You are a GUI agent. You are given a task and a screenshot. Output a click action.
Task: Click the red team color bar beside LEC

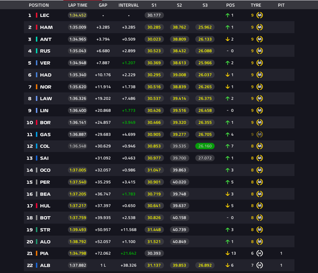click(37, 15)
